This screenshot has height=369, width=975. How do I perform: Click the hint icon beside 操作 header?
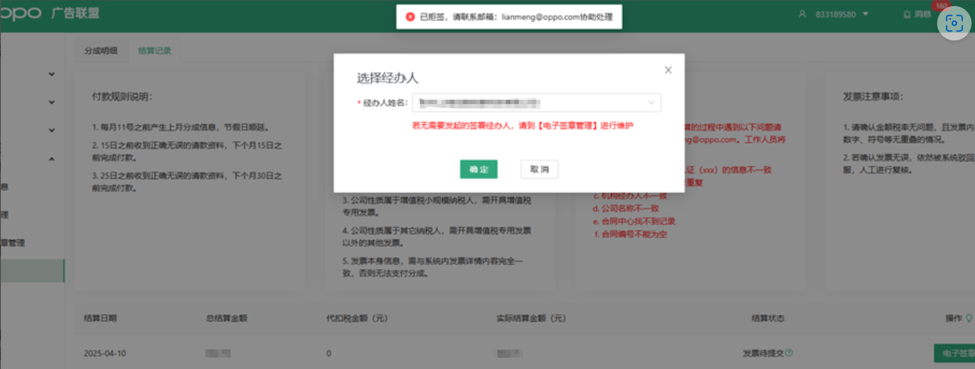point(969,318)
